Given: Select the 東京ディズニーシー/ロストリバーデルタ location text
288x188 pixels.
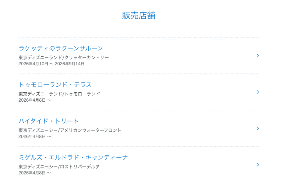Looking at the screenshot, I should click(59, 167).
